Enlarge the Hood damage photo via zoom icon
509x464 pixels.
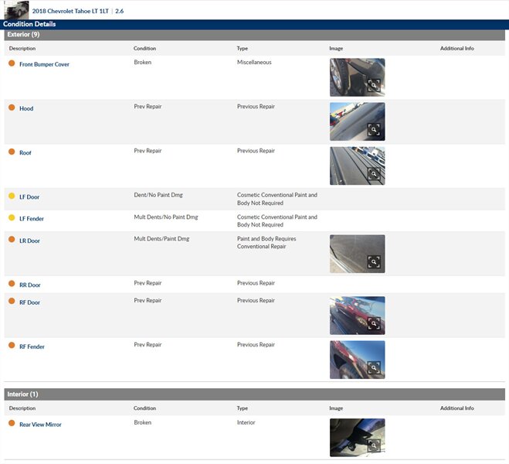373,130
